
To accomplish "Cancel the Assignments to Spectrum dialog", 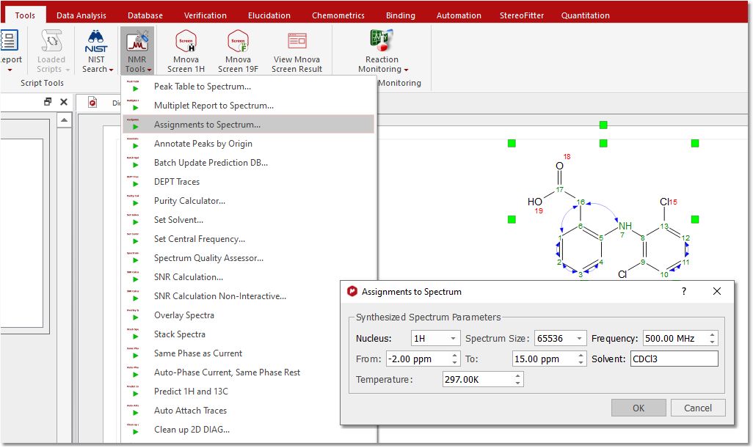I will coord(698,408).
